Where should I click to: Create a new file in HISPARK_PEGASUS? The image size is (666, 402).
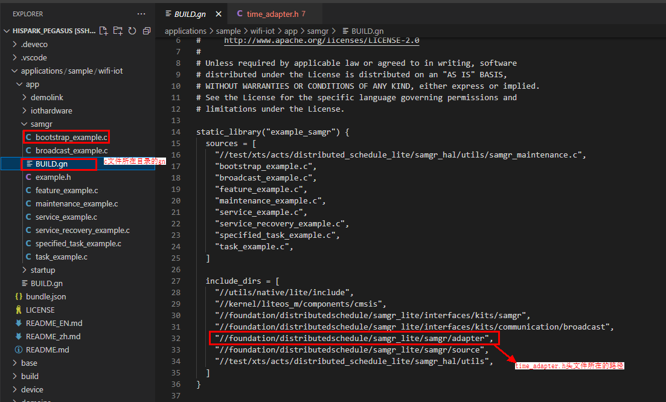[103, 31]
